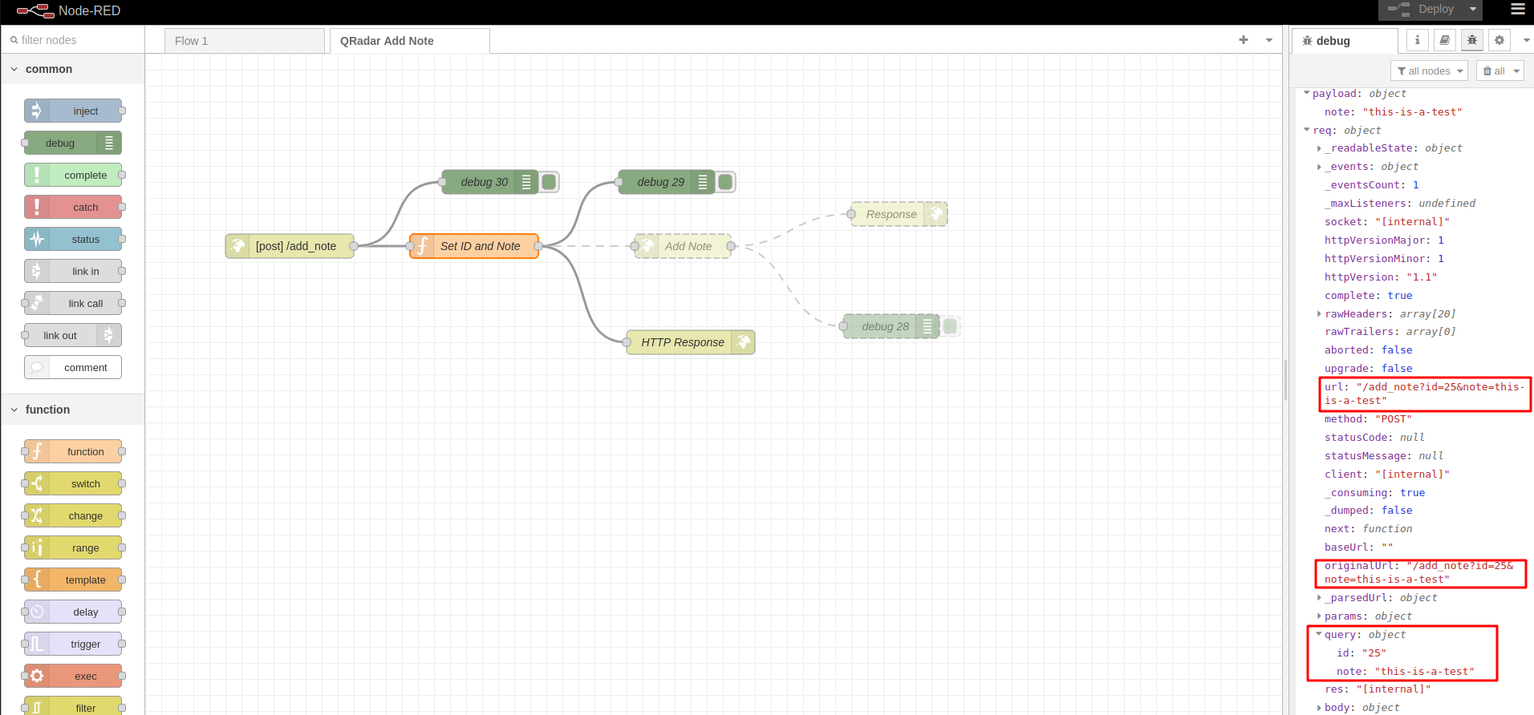
Task: Select the link call palette node
Action: coord(73,303)
